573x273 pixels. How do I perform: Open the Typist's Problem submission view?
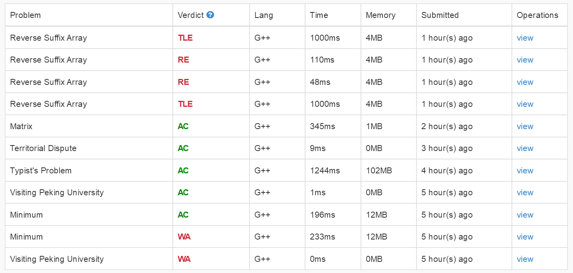[x=525, y=171]
